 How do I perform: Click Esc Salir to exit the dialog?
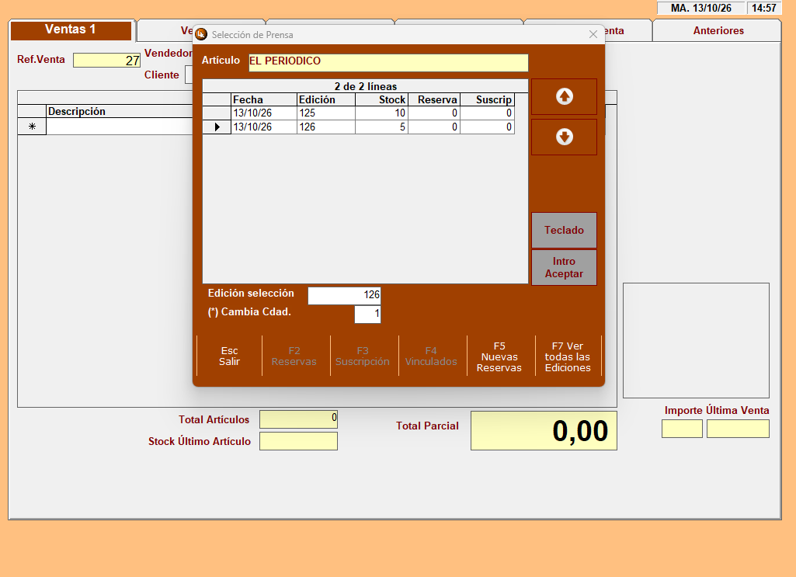[x=229, y=356]
